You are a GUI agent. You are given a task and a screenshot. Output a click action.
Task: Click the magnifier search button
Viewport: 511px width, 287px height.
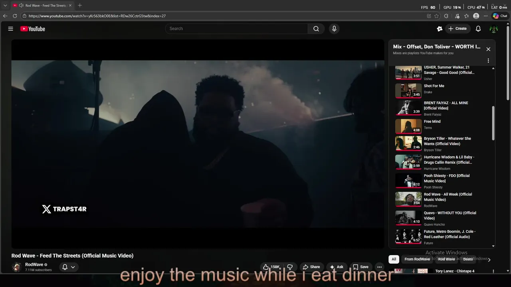[316, 29]
